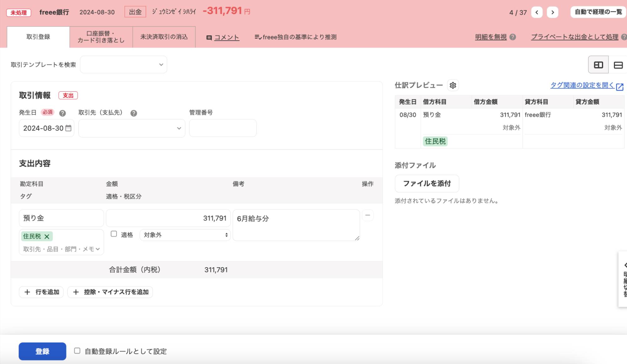Viewport: 627px width, 364px height.
Task: Click 行を追加 button
Action: pos(41,292)
